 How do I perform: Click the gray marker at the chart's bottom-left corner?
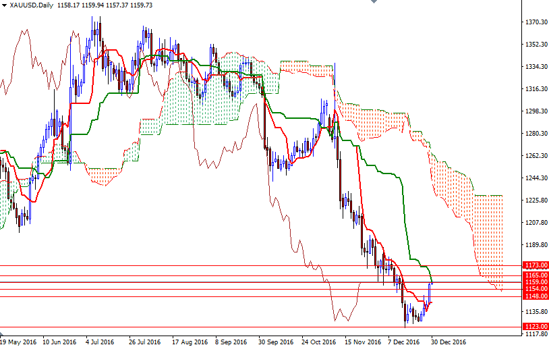tap(1, 334)
